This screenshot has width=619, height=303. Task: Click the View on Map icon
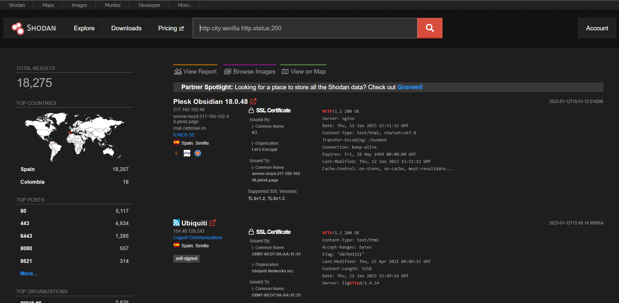(285, 72)
